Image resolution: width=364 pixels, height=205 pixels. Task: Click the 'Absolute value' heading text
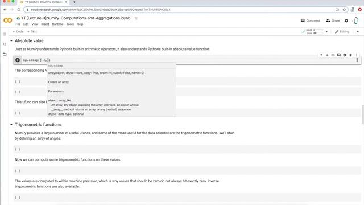pyautogui.click(x=29, y=40)
